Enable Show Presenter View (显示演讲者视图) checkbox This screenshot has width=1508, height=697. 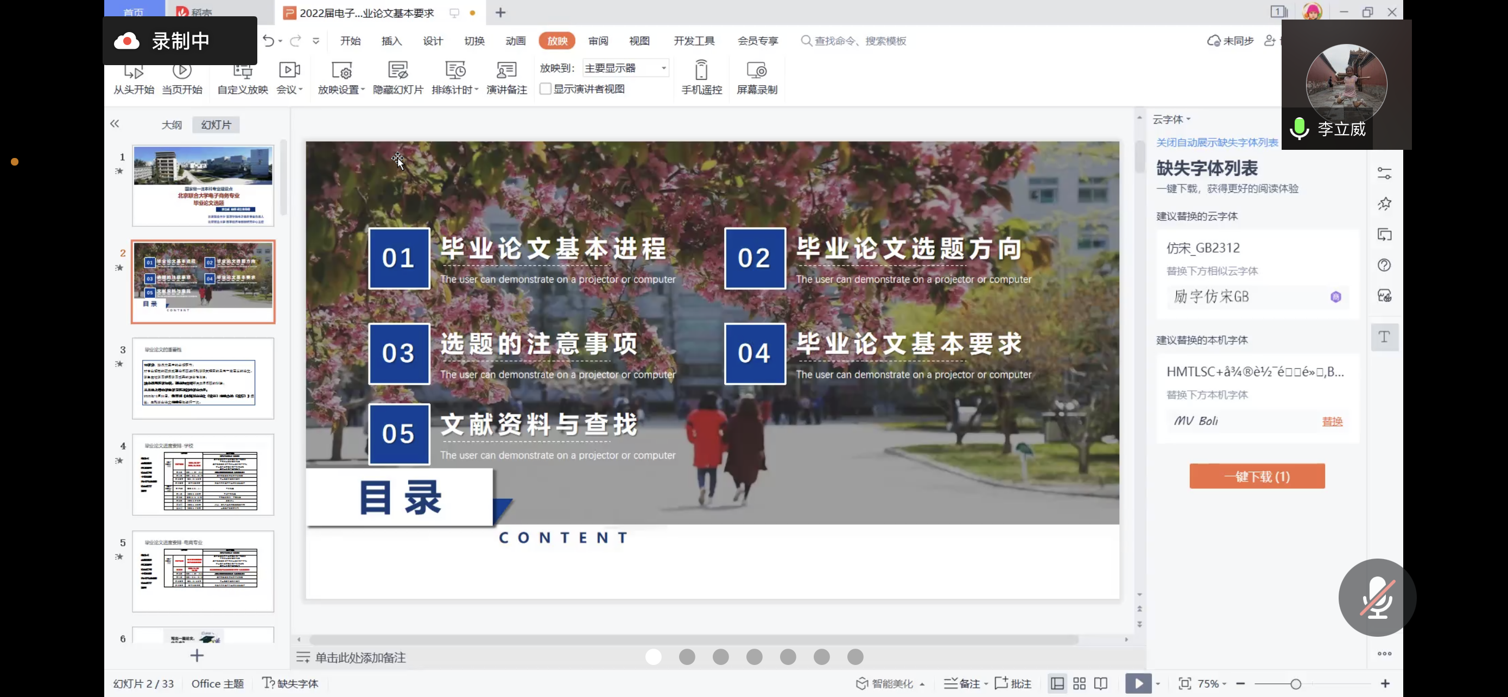546,89
